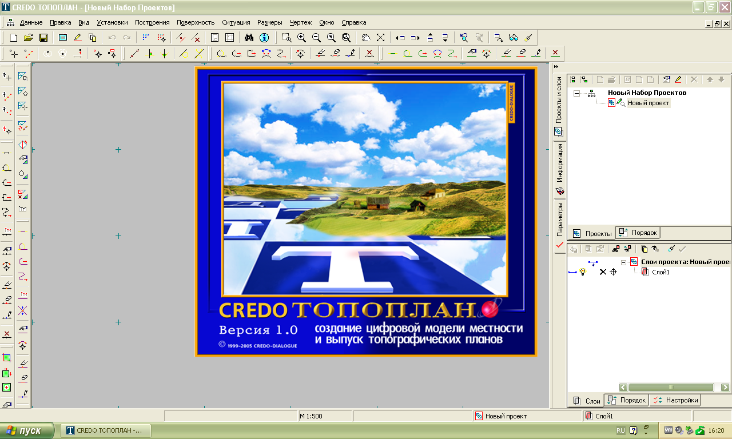Screen dimensions: 732x439
Task: Open the Проекты и слои vertical tab
Action: click(x=560, y=106)
